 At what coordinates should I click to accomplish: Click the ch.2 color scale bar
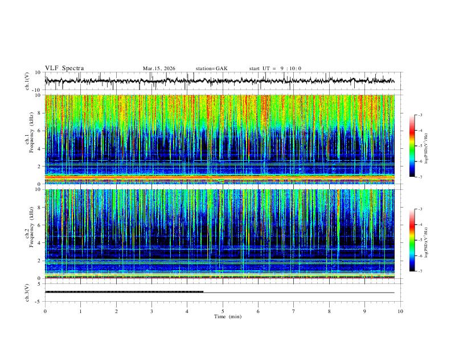coord(412,240)
